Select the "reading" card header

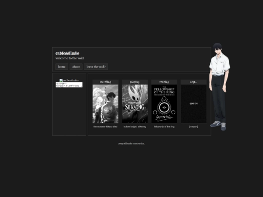click(164, 82)
